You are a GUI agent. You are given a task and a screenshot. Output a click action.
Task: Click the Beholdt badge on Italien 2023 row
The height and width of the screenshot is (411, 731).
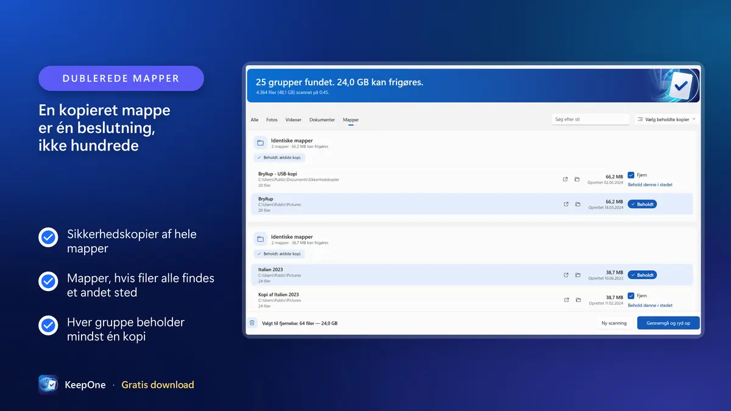pos(642,275)
